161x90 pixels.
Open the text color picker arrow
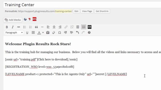coord(43,33)
